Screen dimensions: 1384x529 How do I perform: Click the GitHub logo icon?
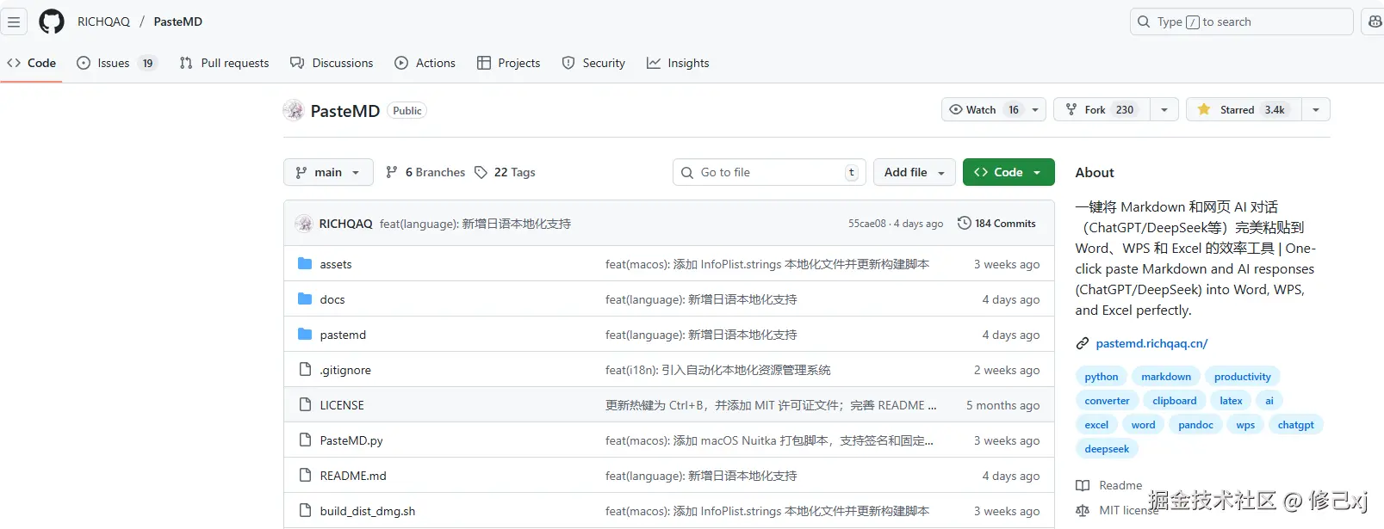[52, 22]
